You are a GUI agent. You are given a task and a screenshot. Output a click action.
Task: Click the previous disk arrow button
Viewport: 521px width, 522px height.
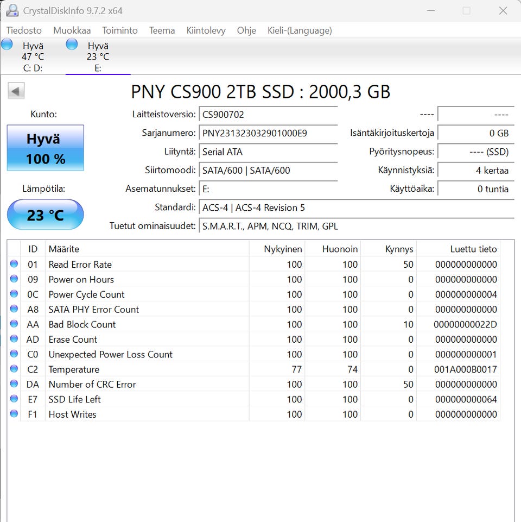tap(16, 91)
